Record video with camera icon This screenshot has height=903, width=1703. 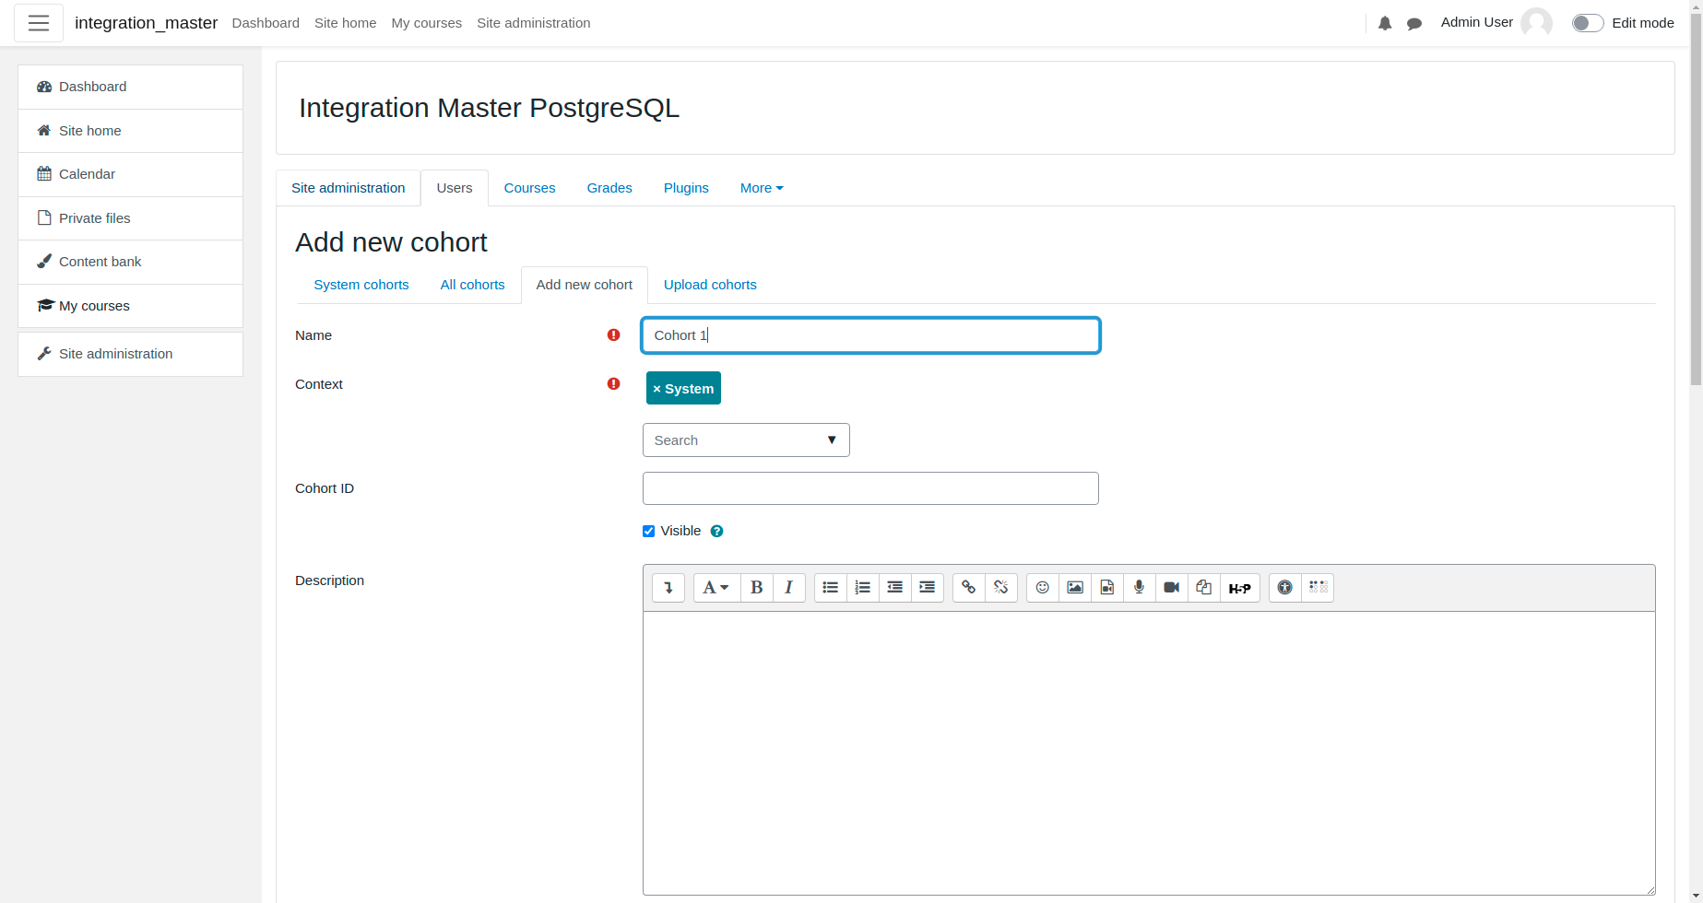pos(1171,588)
